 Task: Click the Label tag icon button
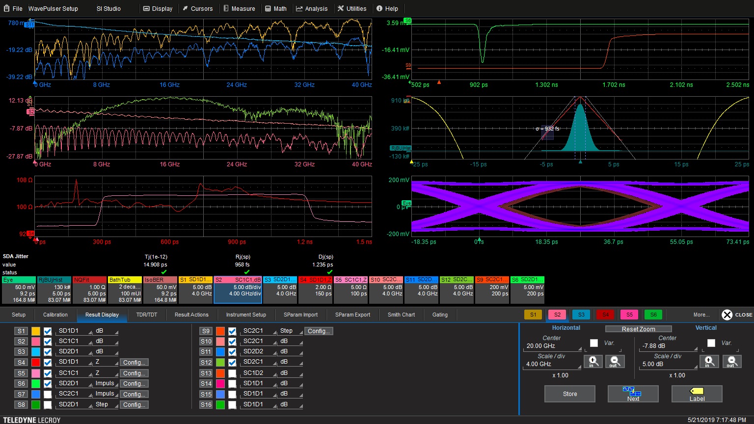click(x=697, y=394)
